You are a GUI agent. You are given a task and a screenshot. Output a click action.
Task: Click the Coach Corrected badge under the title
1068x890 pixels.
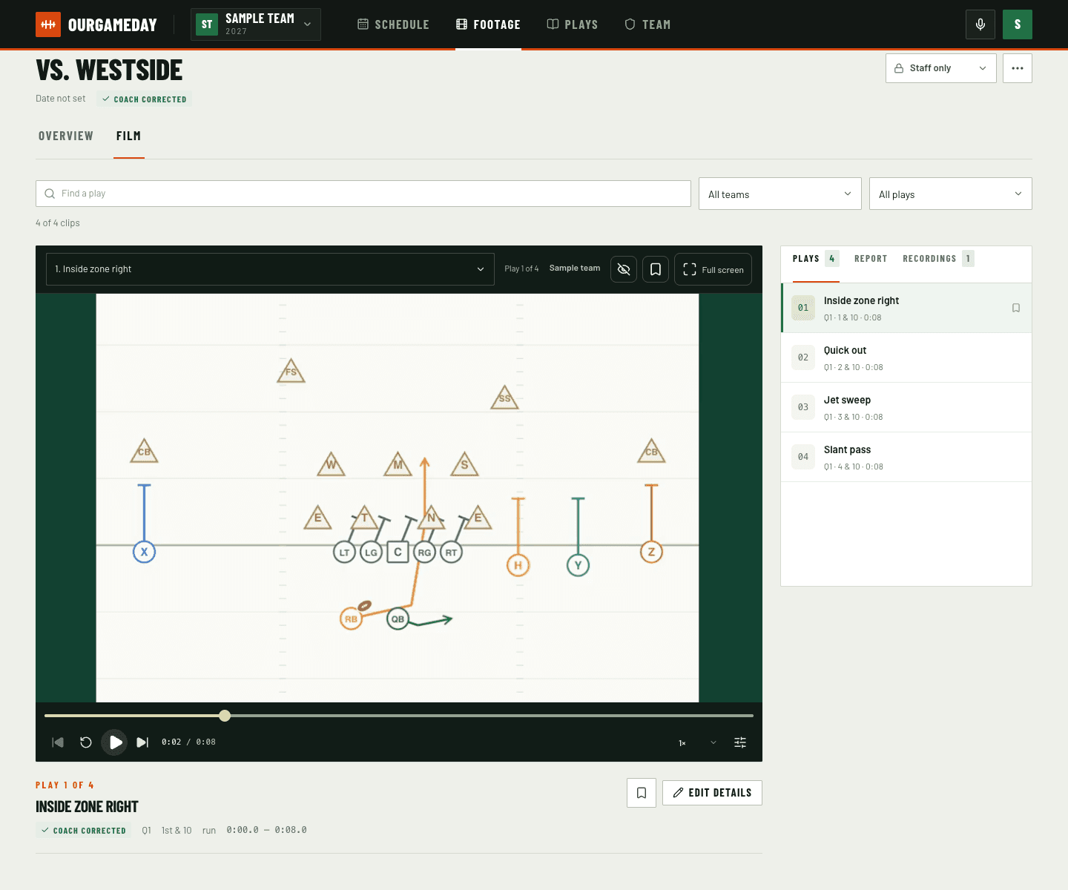[x=144, y=99]
